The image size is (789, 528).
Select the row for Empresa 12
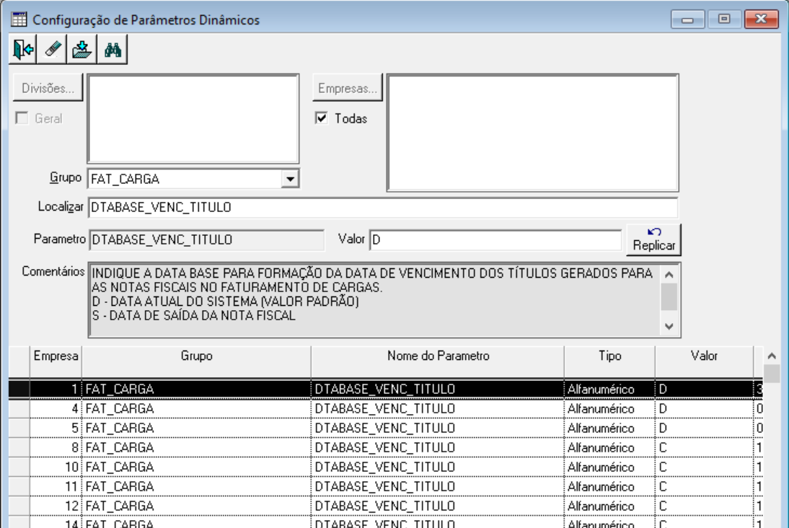385,506
